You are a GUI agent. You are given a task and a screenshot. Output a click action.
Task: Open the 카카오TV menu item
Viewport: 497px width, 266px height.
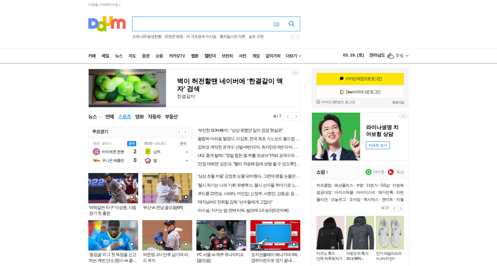pos(177,56)
